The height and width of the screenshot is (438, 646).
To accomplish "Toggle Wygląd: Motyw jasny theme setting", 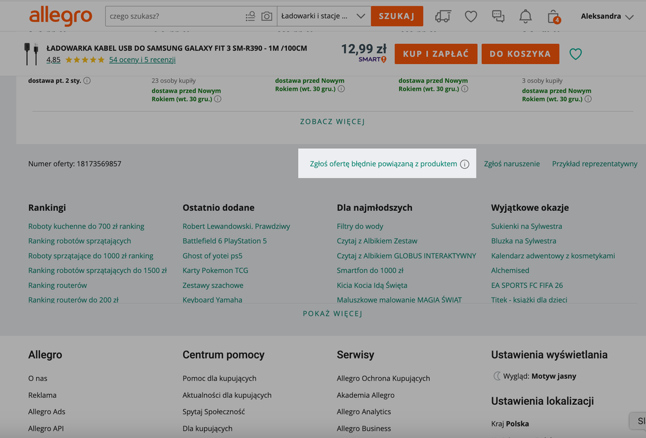I will [534, 376].
